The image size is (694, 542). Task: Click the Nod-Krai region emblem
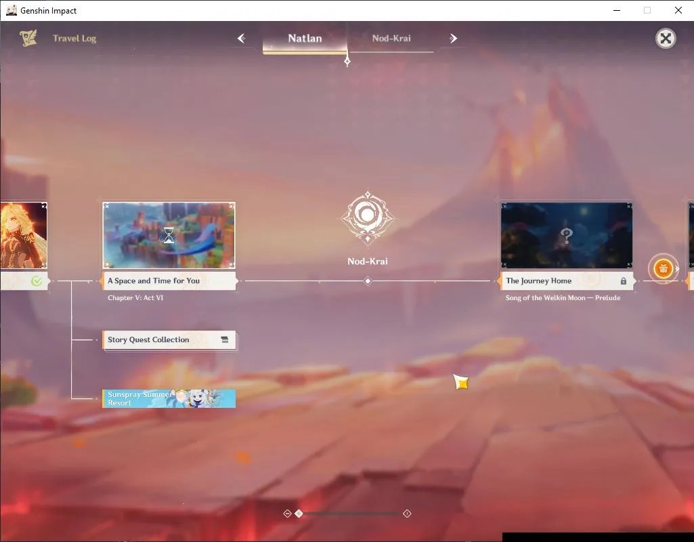click(x=368, y=217)
